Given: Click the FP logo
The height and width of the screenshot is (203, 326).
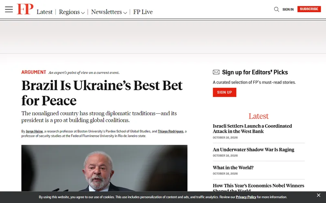Looking at the screenshot, I should (x=25, y=9).
